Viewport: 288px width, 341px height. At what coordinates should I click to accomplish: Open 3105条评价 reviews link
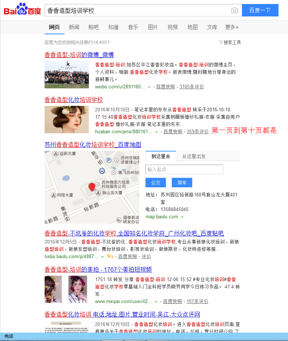click(x=192, y=87)
